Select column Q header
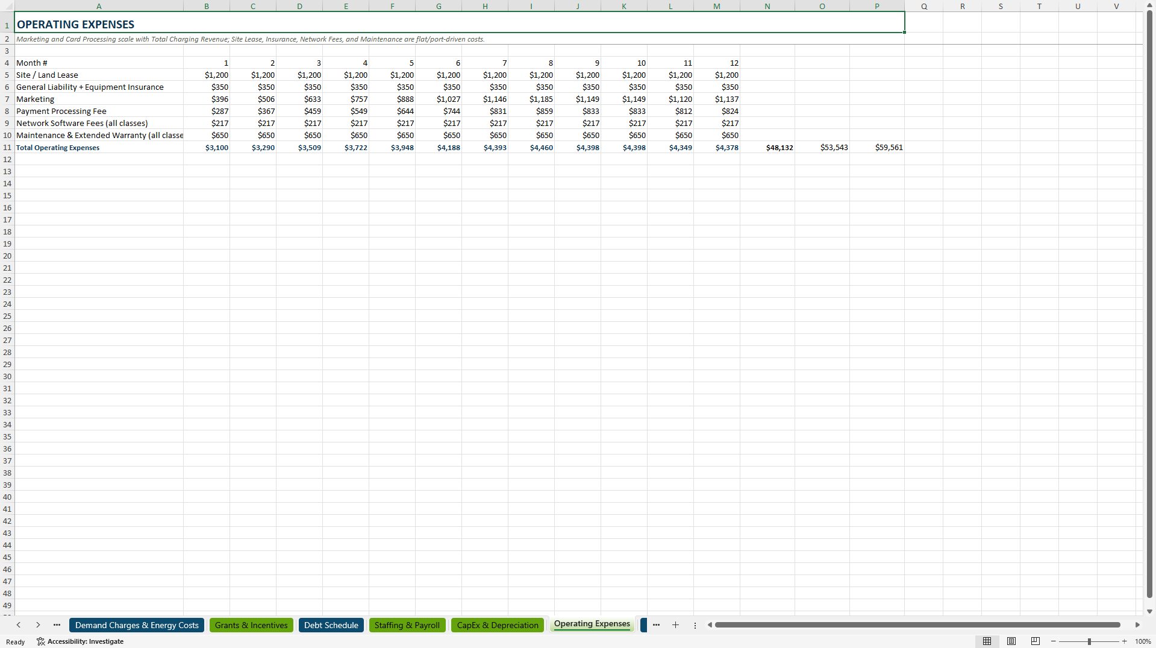 click(x=923, y=6)
